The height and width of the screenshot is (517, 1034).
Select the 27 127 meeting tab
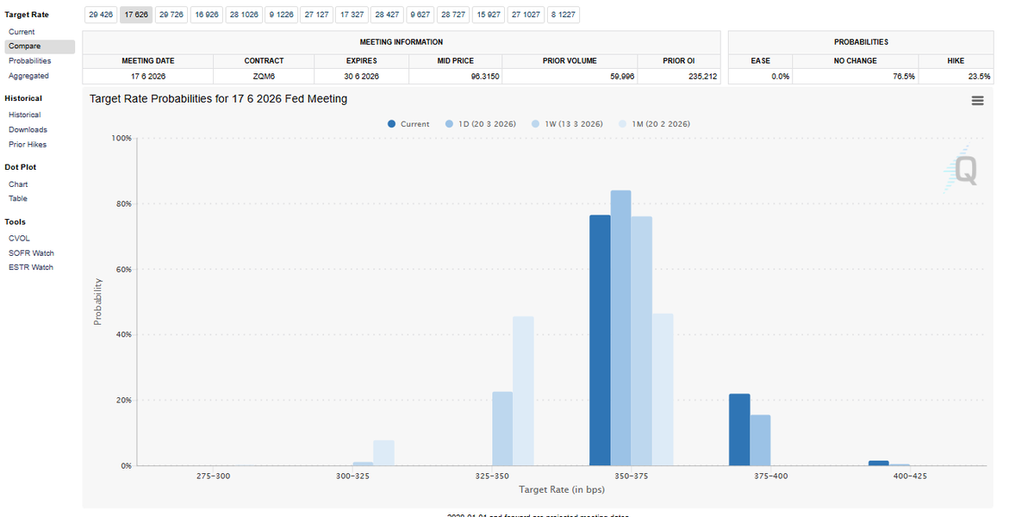point(317,15)
